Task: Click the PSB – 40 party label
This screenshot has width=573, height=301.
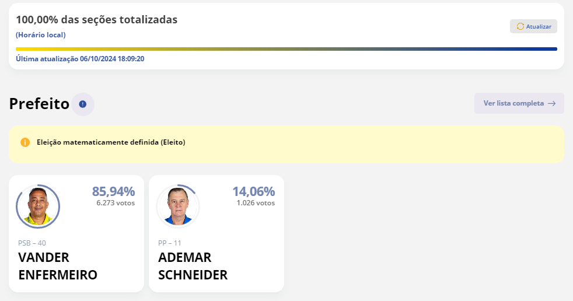Action: pos(32,243)
